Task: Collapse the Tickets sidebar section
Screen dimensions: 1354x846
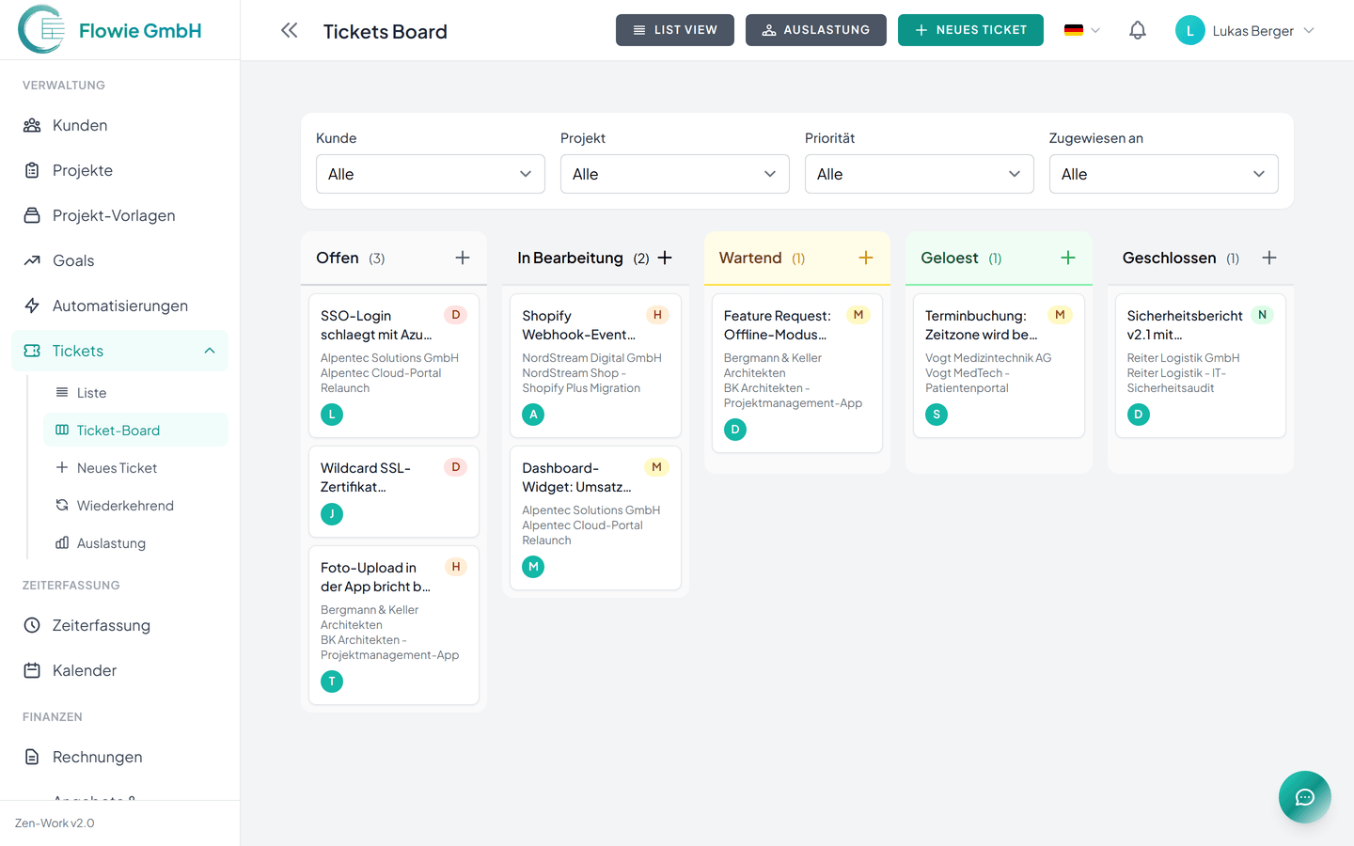Action: tap(210, 351)
